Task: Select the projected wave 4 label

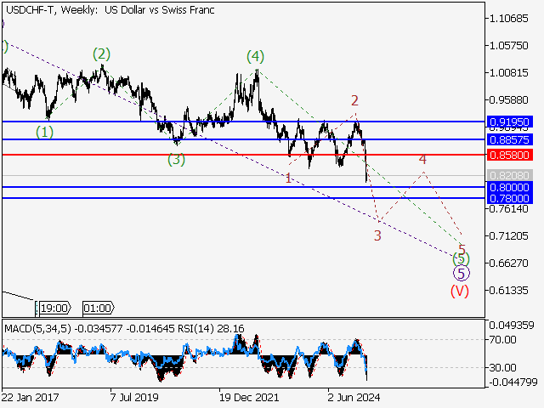Action: [x=422, y=159]
